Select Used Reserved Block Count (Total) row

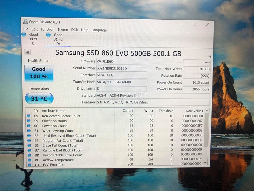[x=115, y=136]
